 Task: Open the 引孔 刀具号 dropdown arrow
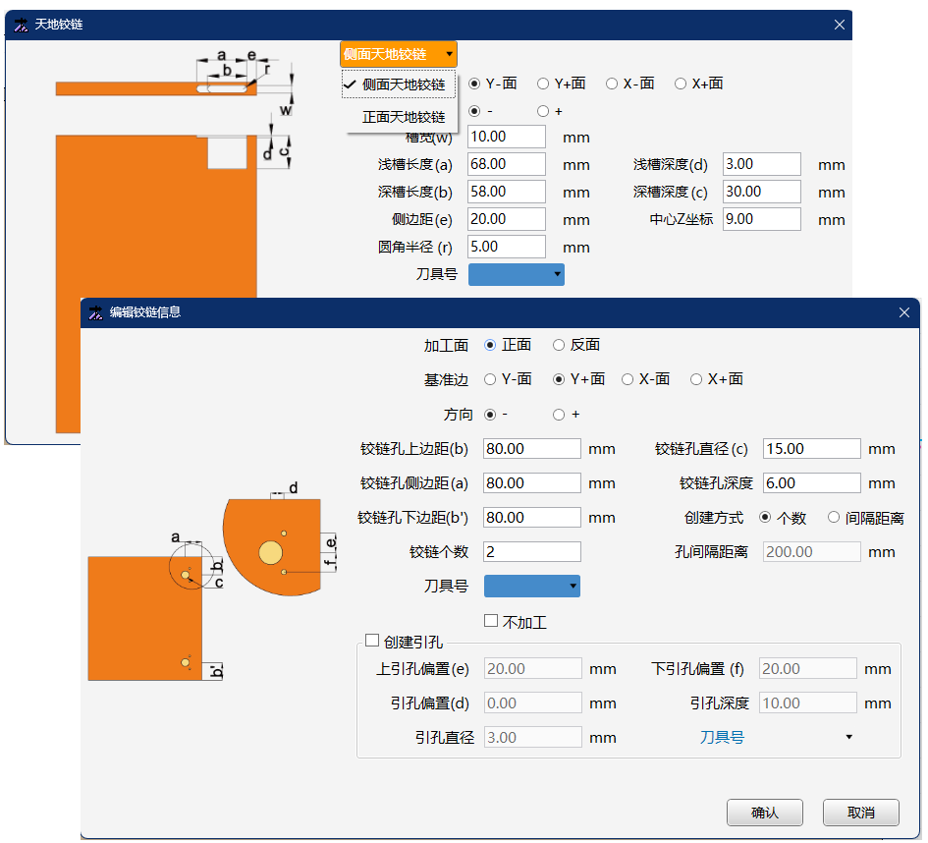(848, 737)
